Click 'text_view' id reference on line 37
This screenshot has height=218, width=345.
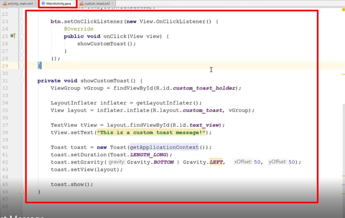204,125
